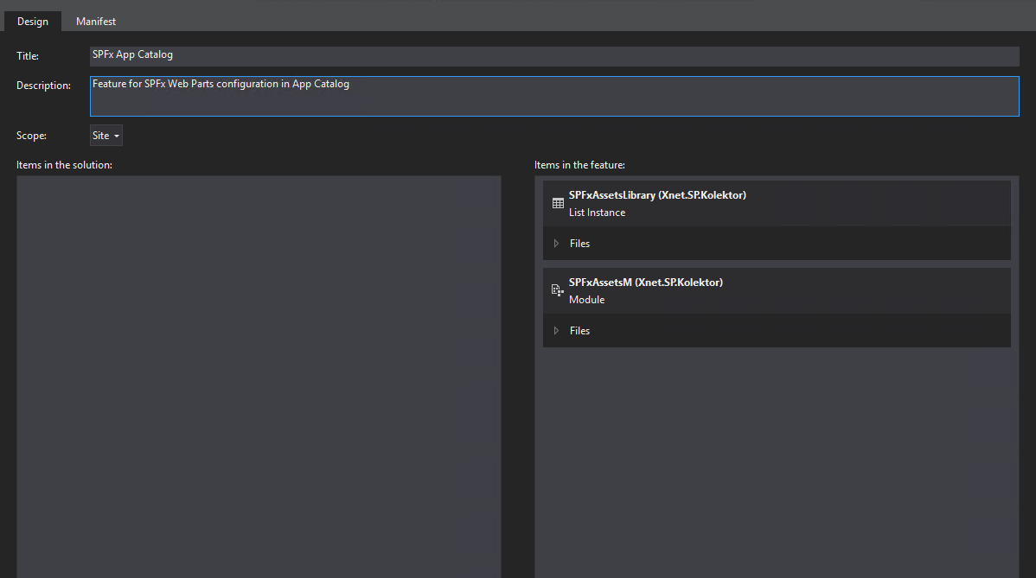The height and width of the screenshot is (578, 1036).
Task: Open the Scope dropdown showing Site
Action: (x=106, y=136)
